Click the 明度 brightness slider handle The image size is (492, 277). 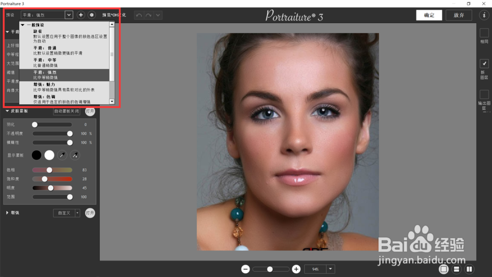tap(51, 188)
